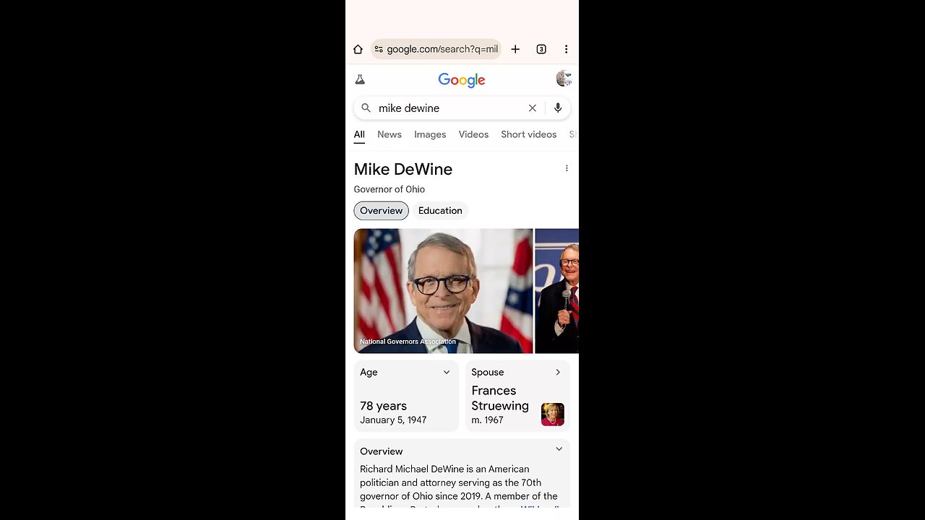The image size is (925, 520).
Task: Tap the site info icon in address bar
Action: pyautogui.click(x=379, y=49)
